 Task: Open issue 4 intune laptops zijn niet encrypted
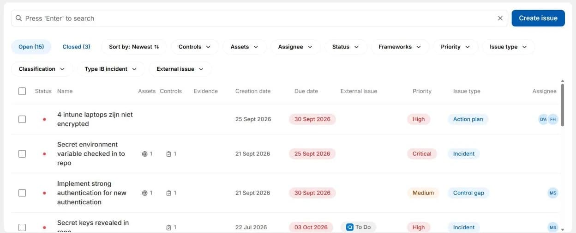[95, 119]
